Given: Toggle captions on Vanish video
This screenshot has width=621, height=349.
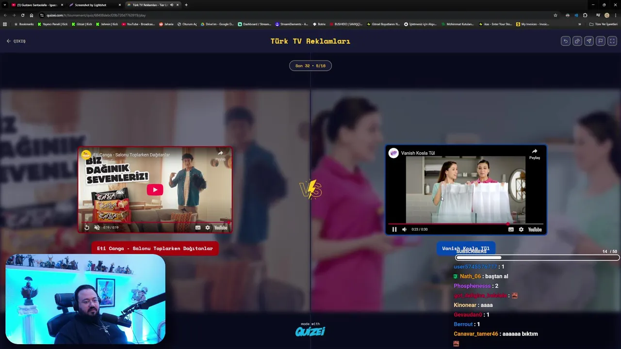Looking at the screenshot, I should click(511, 229).
